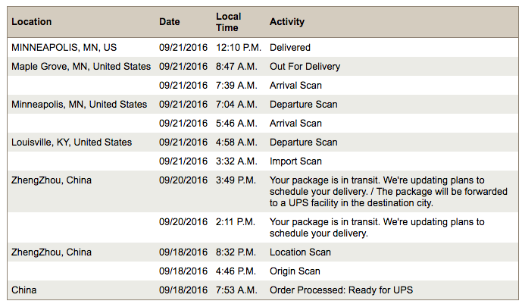Click the 12:10 P.M. delivery time
This screenshot has height=304, width=525.
[x=239, y=48]
